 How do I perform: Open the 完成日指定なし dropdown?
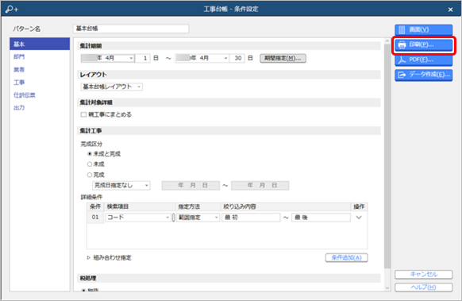tap(121, 185)
